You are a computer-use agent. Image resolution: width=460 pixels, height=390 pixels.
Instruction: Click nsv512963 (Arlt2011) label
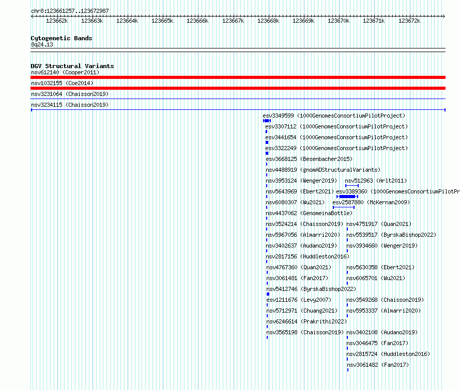coord(376,181)
